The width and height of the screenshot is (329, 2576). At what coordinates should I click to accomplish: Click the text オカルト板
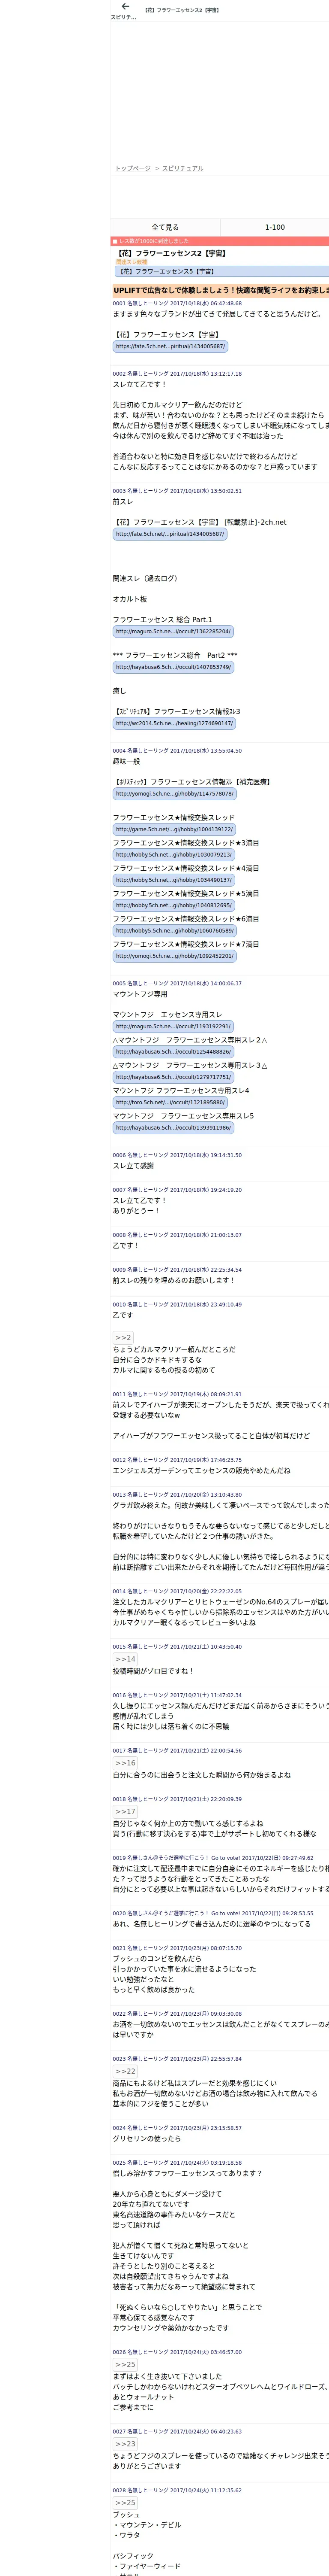click(130, 599)
